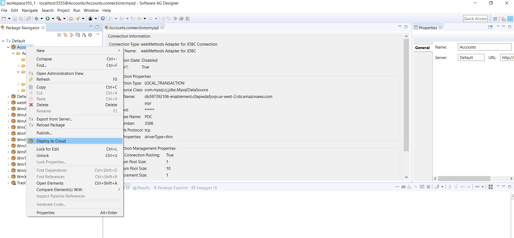
Task: Click the Quick Access search field
Action: (475, 19)
